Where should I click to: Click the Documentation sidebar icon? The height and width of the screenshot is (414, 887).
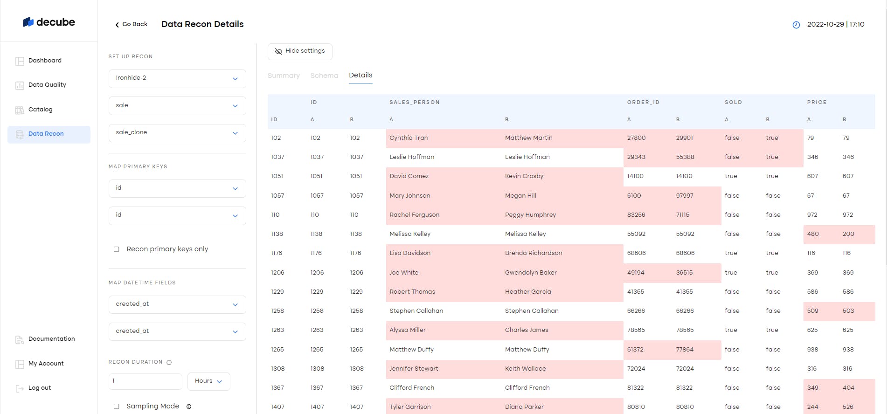click(x=20, y=339)
